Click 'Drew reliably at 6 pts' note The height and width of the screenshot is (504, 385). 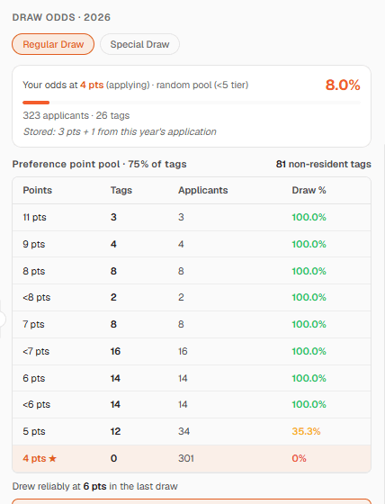(x=94, y=486)
